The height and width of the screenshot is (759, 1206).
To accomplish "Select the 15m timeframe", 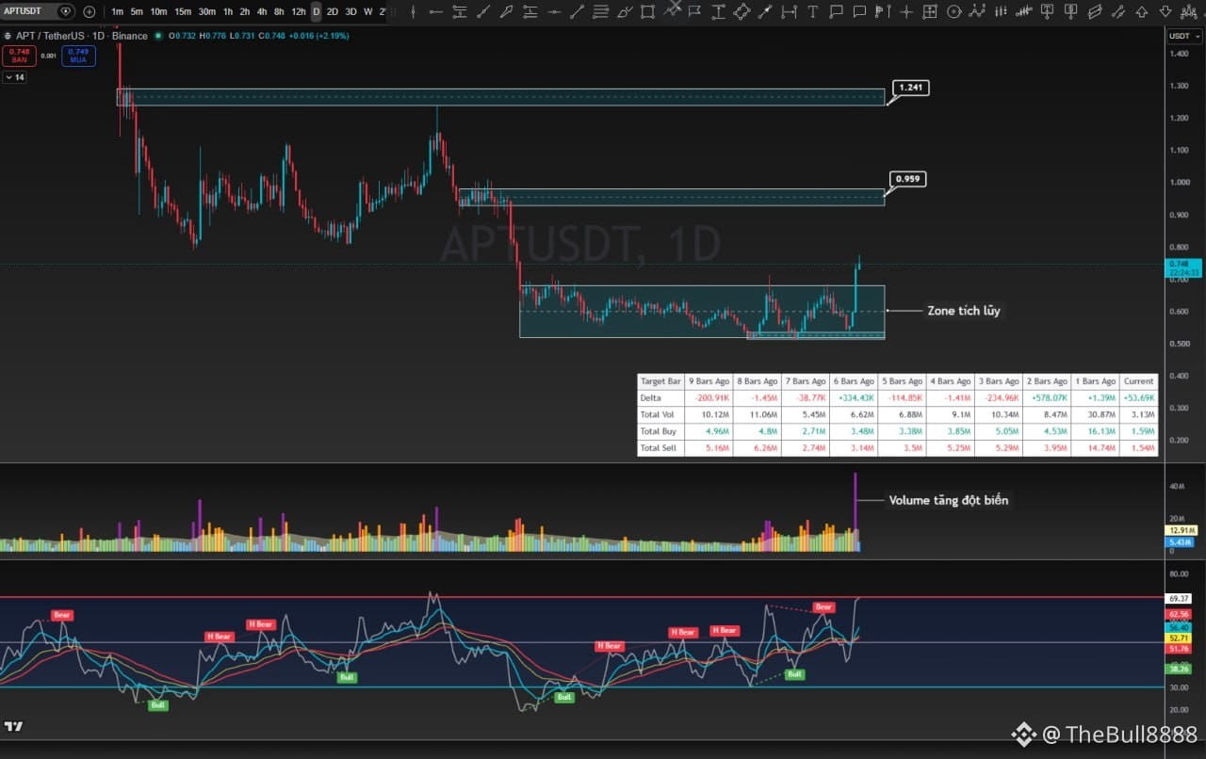I will [x=183, y=11].
